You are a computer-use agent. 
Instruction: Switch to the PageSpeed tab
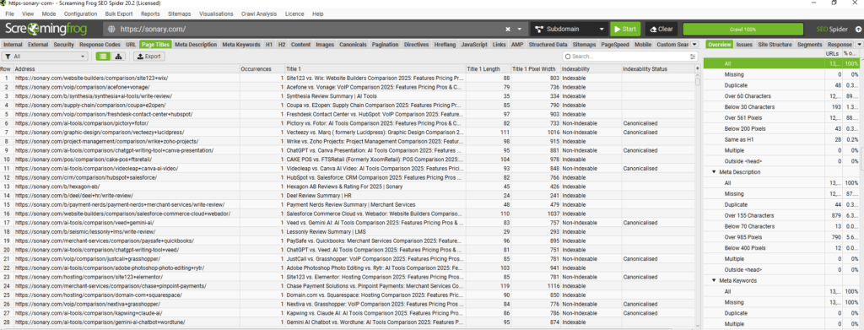coord(614,45)
